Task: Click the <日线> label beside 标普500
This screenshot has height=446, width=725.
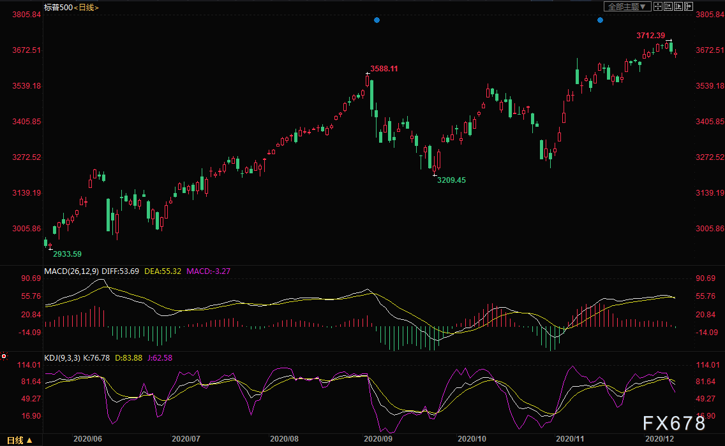Action: pos(86,8)
